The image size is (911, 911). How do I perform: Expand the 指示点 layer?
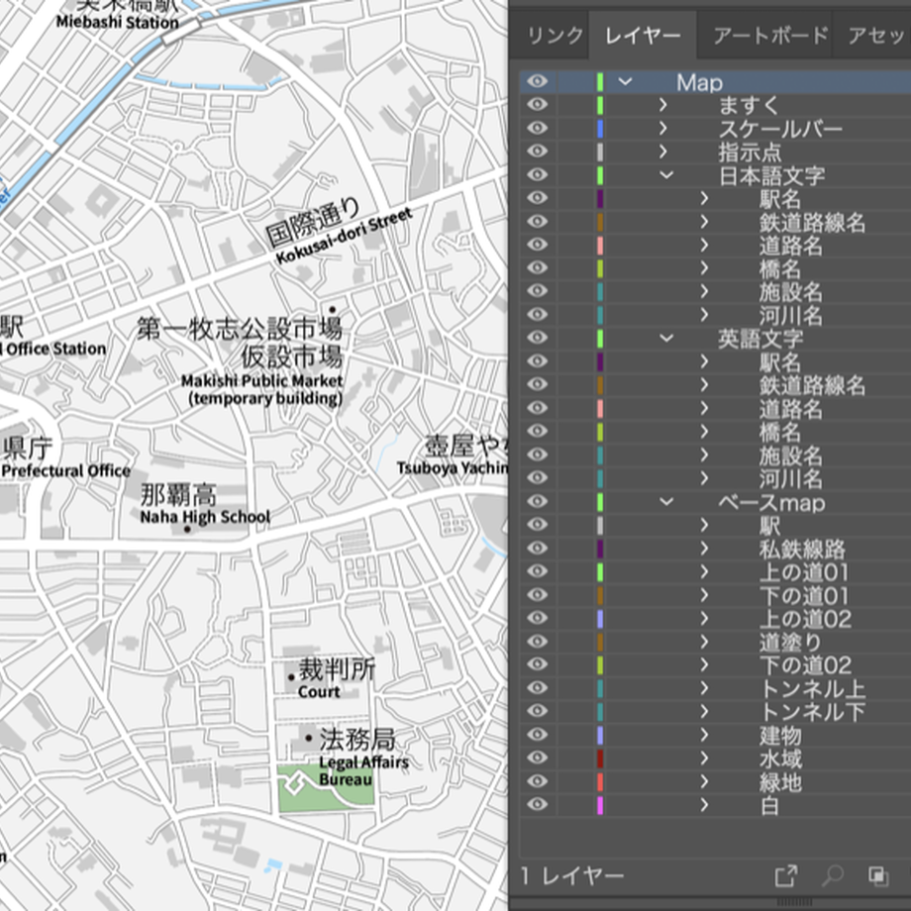click(x=663, y=152)
